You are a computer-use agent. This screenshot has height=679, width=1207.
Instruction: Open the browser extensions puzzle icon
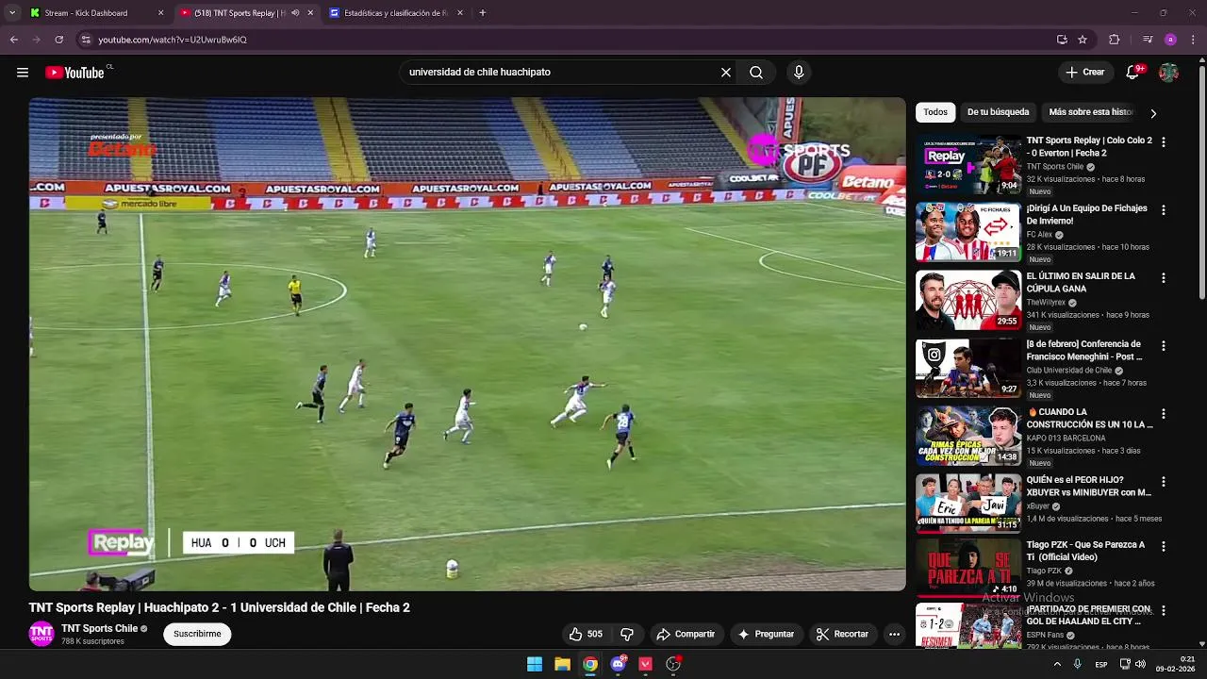[1115, 40]
